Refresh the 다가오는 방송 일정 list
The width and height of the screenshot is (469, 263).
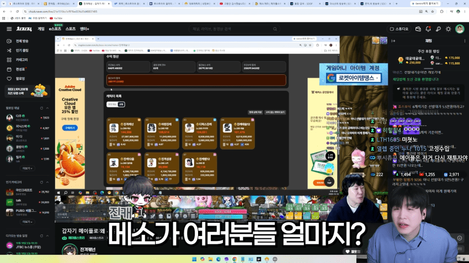point(41,236)
